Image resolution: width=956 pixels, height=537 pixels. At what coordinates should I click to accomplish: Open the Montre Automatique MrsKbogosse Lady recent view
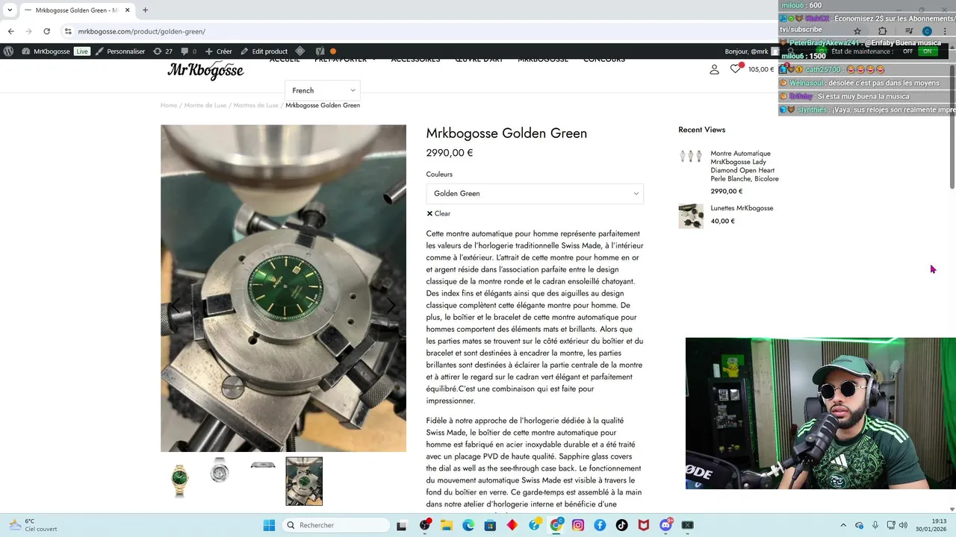[x=745, y=166]
